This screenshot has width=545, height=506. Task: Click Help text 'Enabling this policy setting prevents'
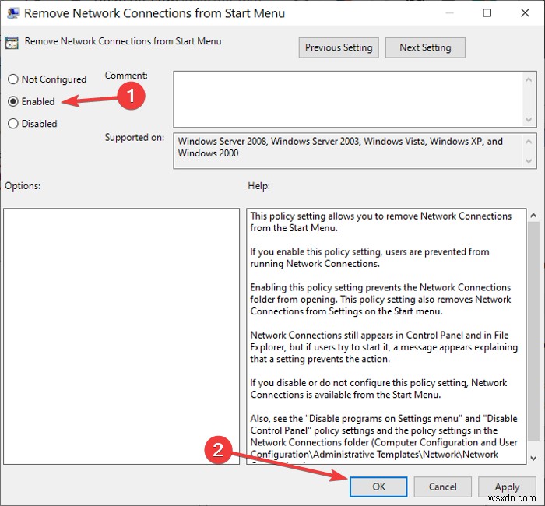[x=325, y=288]
